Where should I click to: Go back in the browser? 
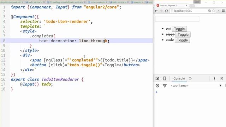[156, 11]
